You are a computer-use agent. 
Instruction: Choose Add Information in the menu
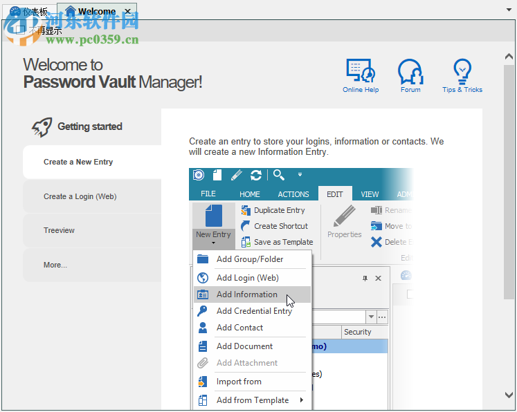[252, 294]
